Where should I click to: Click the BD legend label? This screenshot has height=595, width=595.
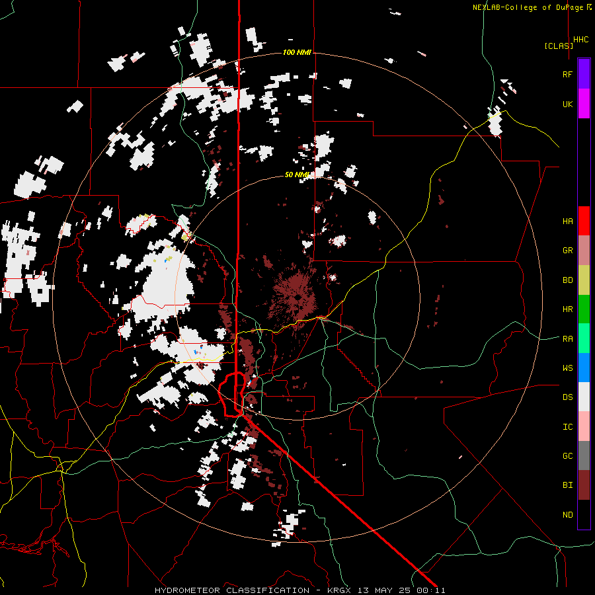pos(567,280)
